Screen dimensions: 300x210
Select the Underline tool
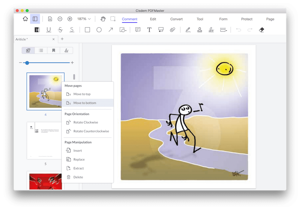[49, 30]
